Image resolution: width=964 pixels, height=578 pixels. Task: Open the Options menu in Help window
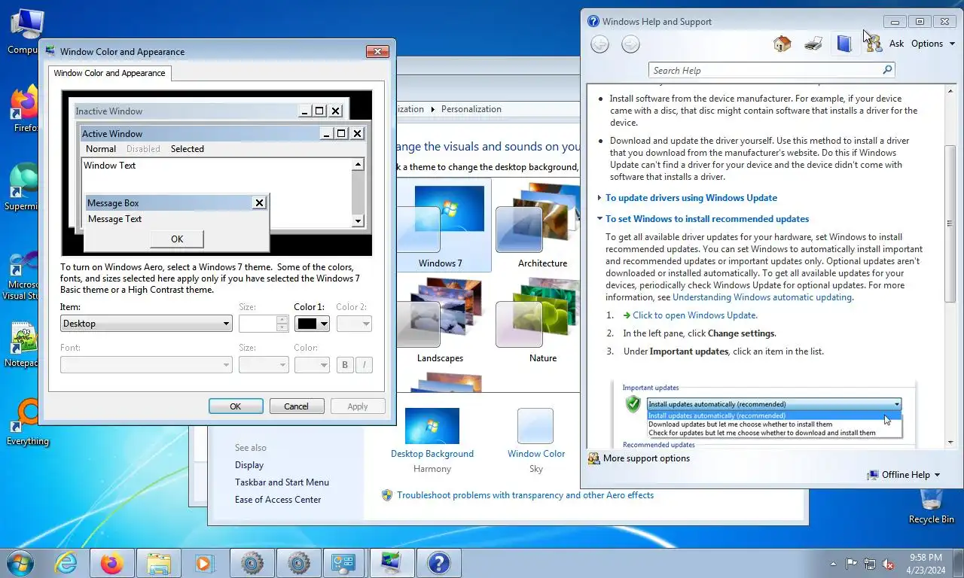coord(932,44)
